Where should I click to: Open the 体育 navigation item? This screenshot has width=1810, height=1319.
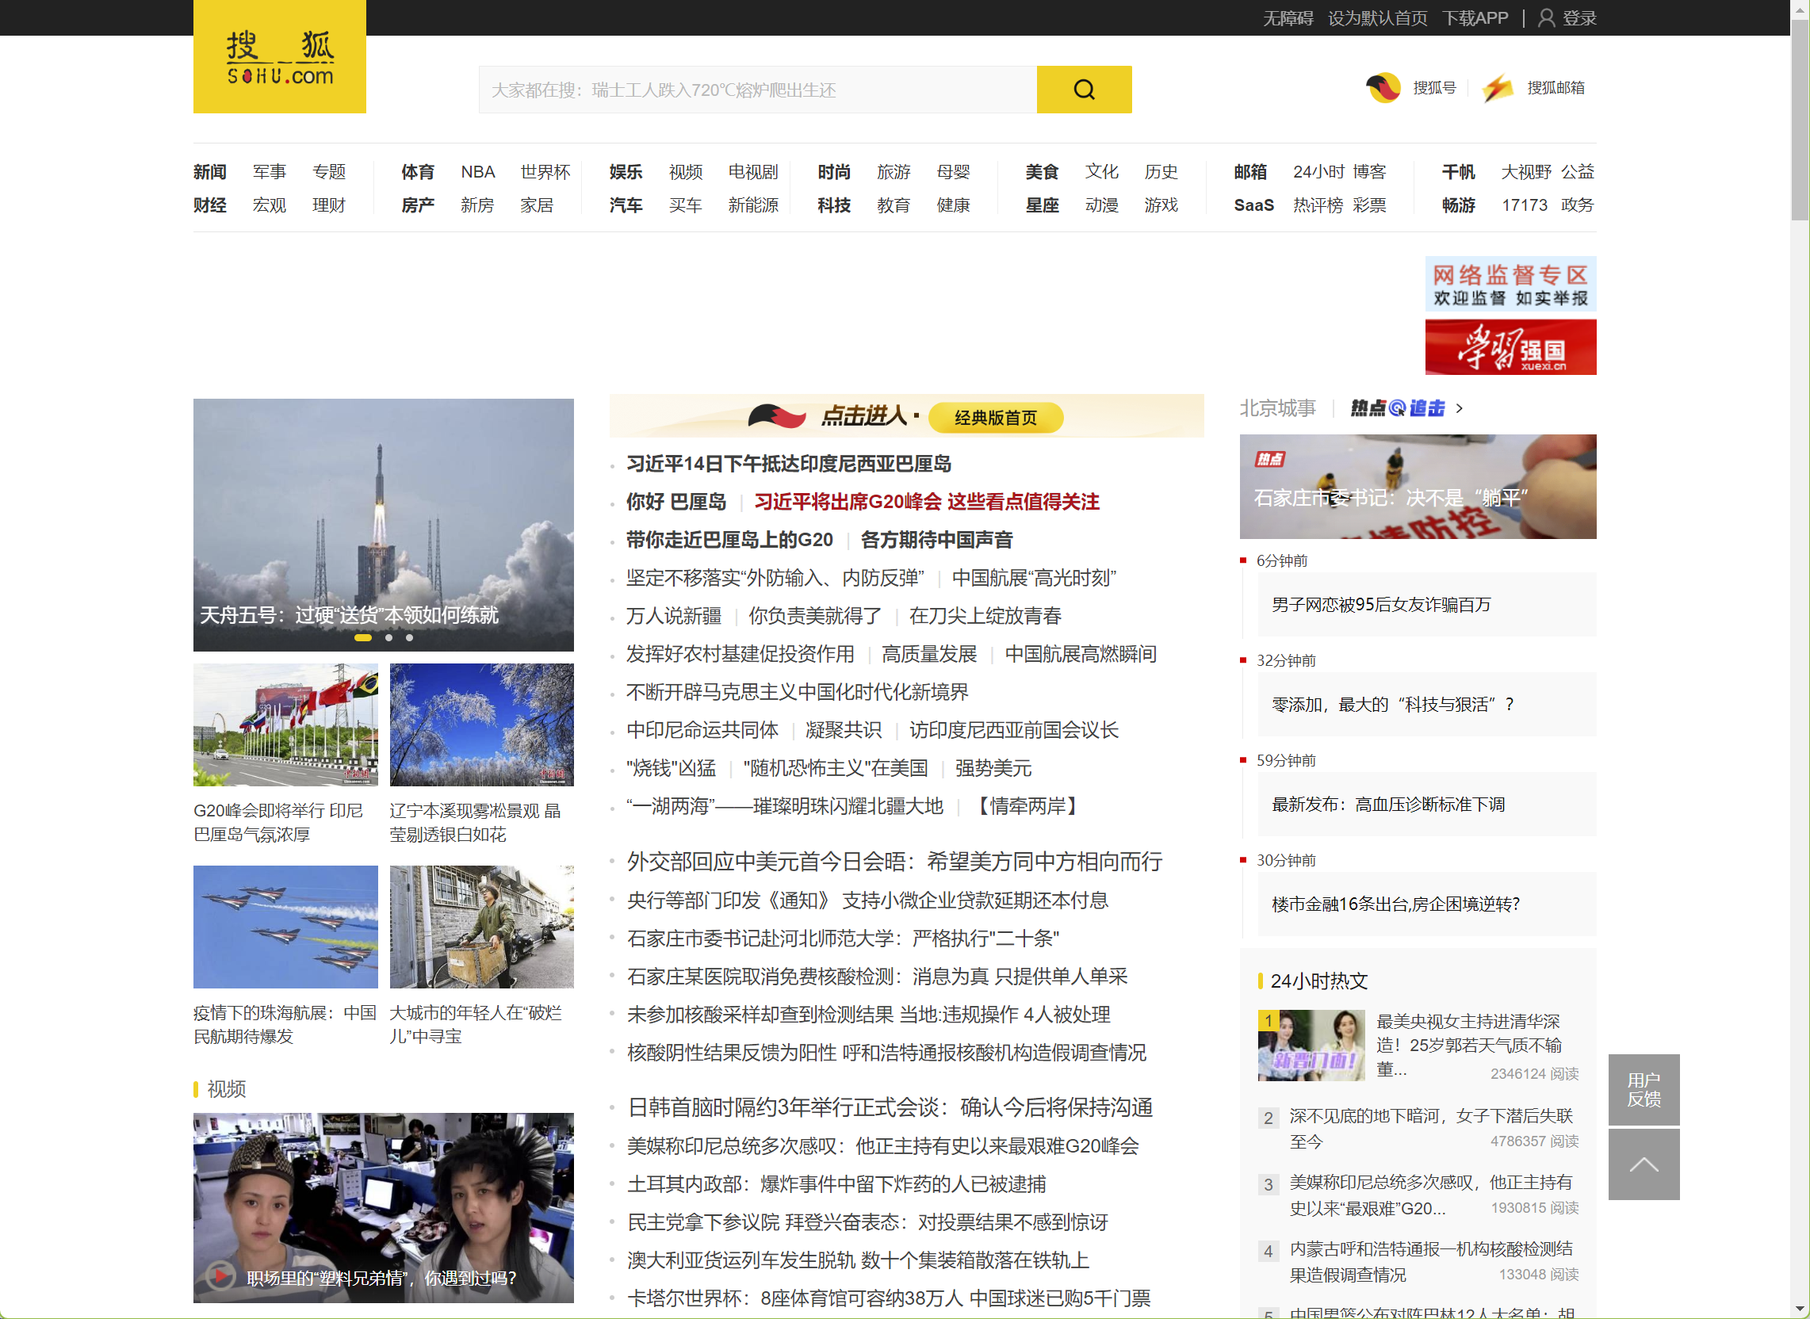419,172
